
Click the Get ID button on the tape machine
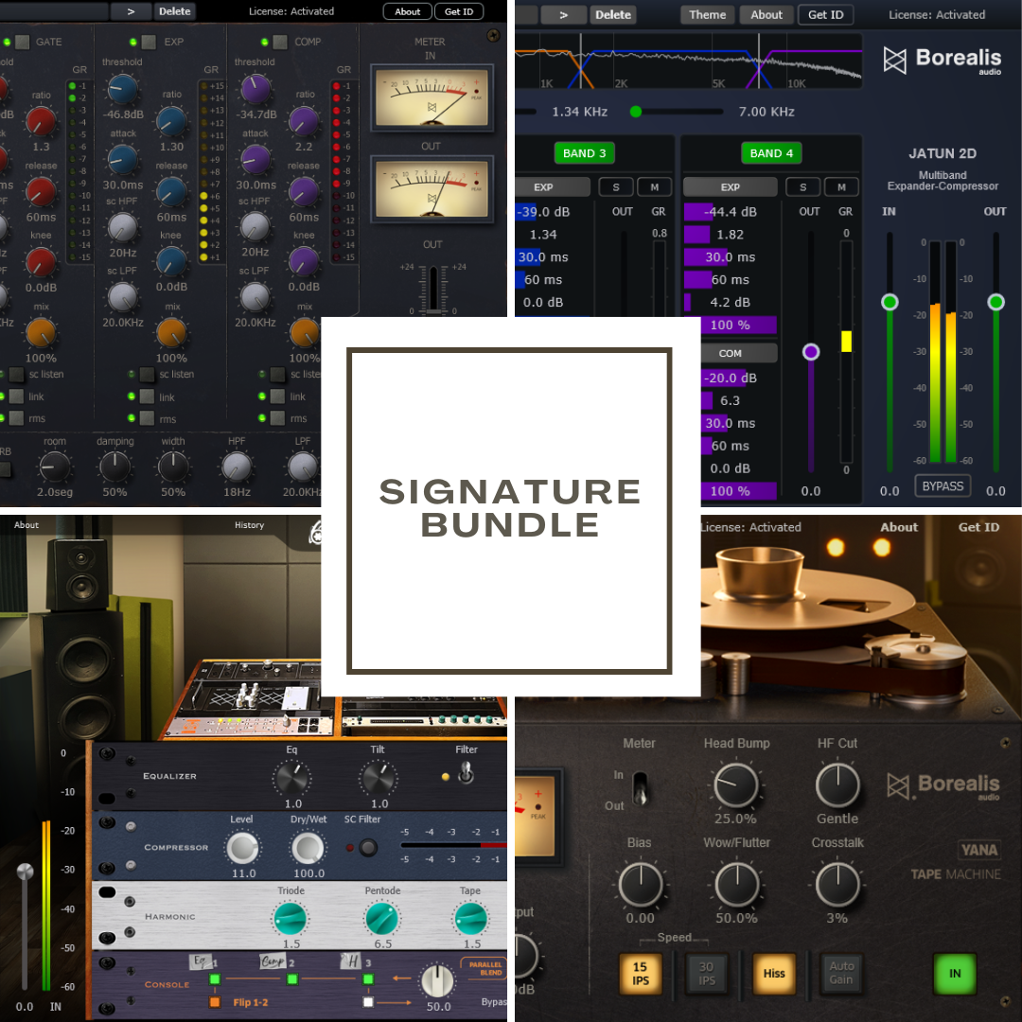[x=979, y=527]
